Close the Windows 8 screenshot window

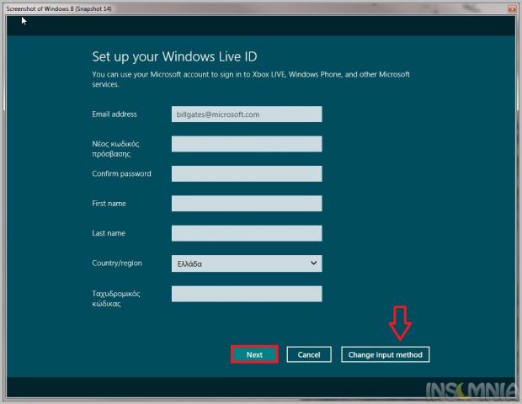point(512,9)
